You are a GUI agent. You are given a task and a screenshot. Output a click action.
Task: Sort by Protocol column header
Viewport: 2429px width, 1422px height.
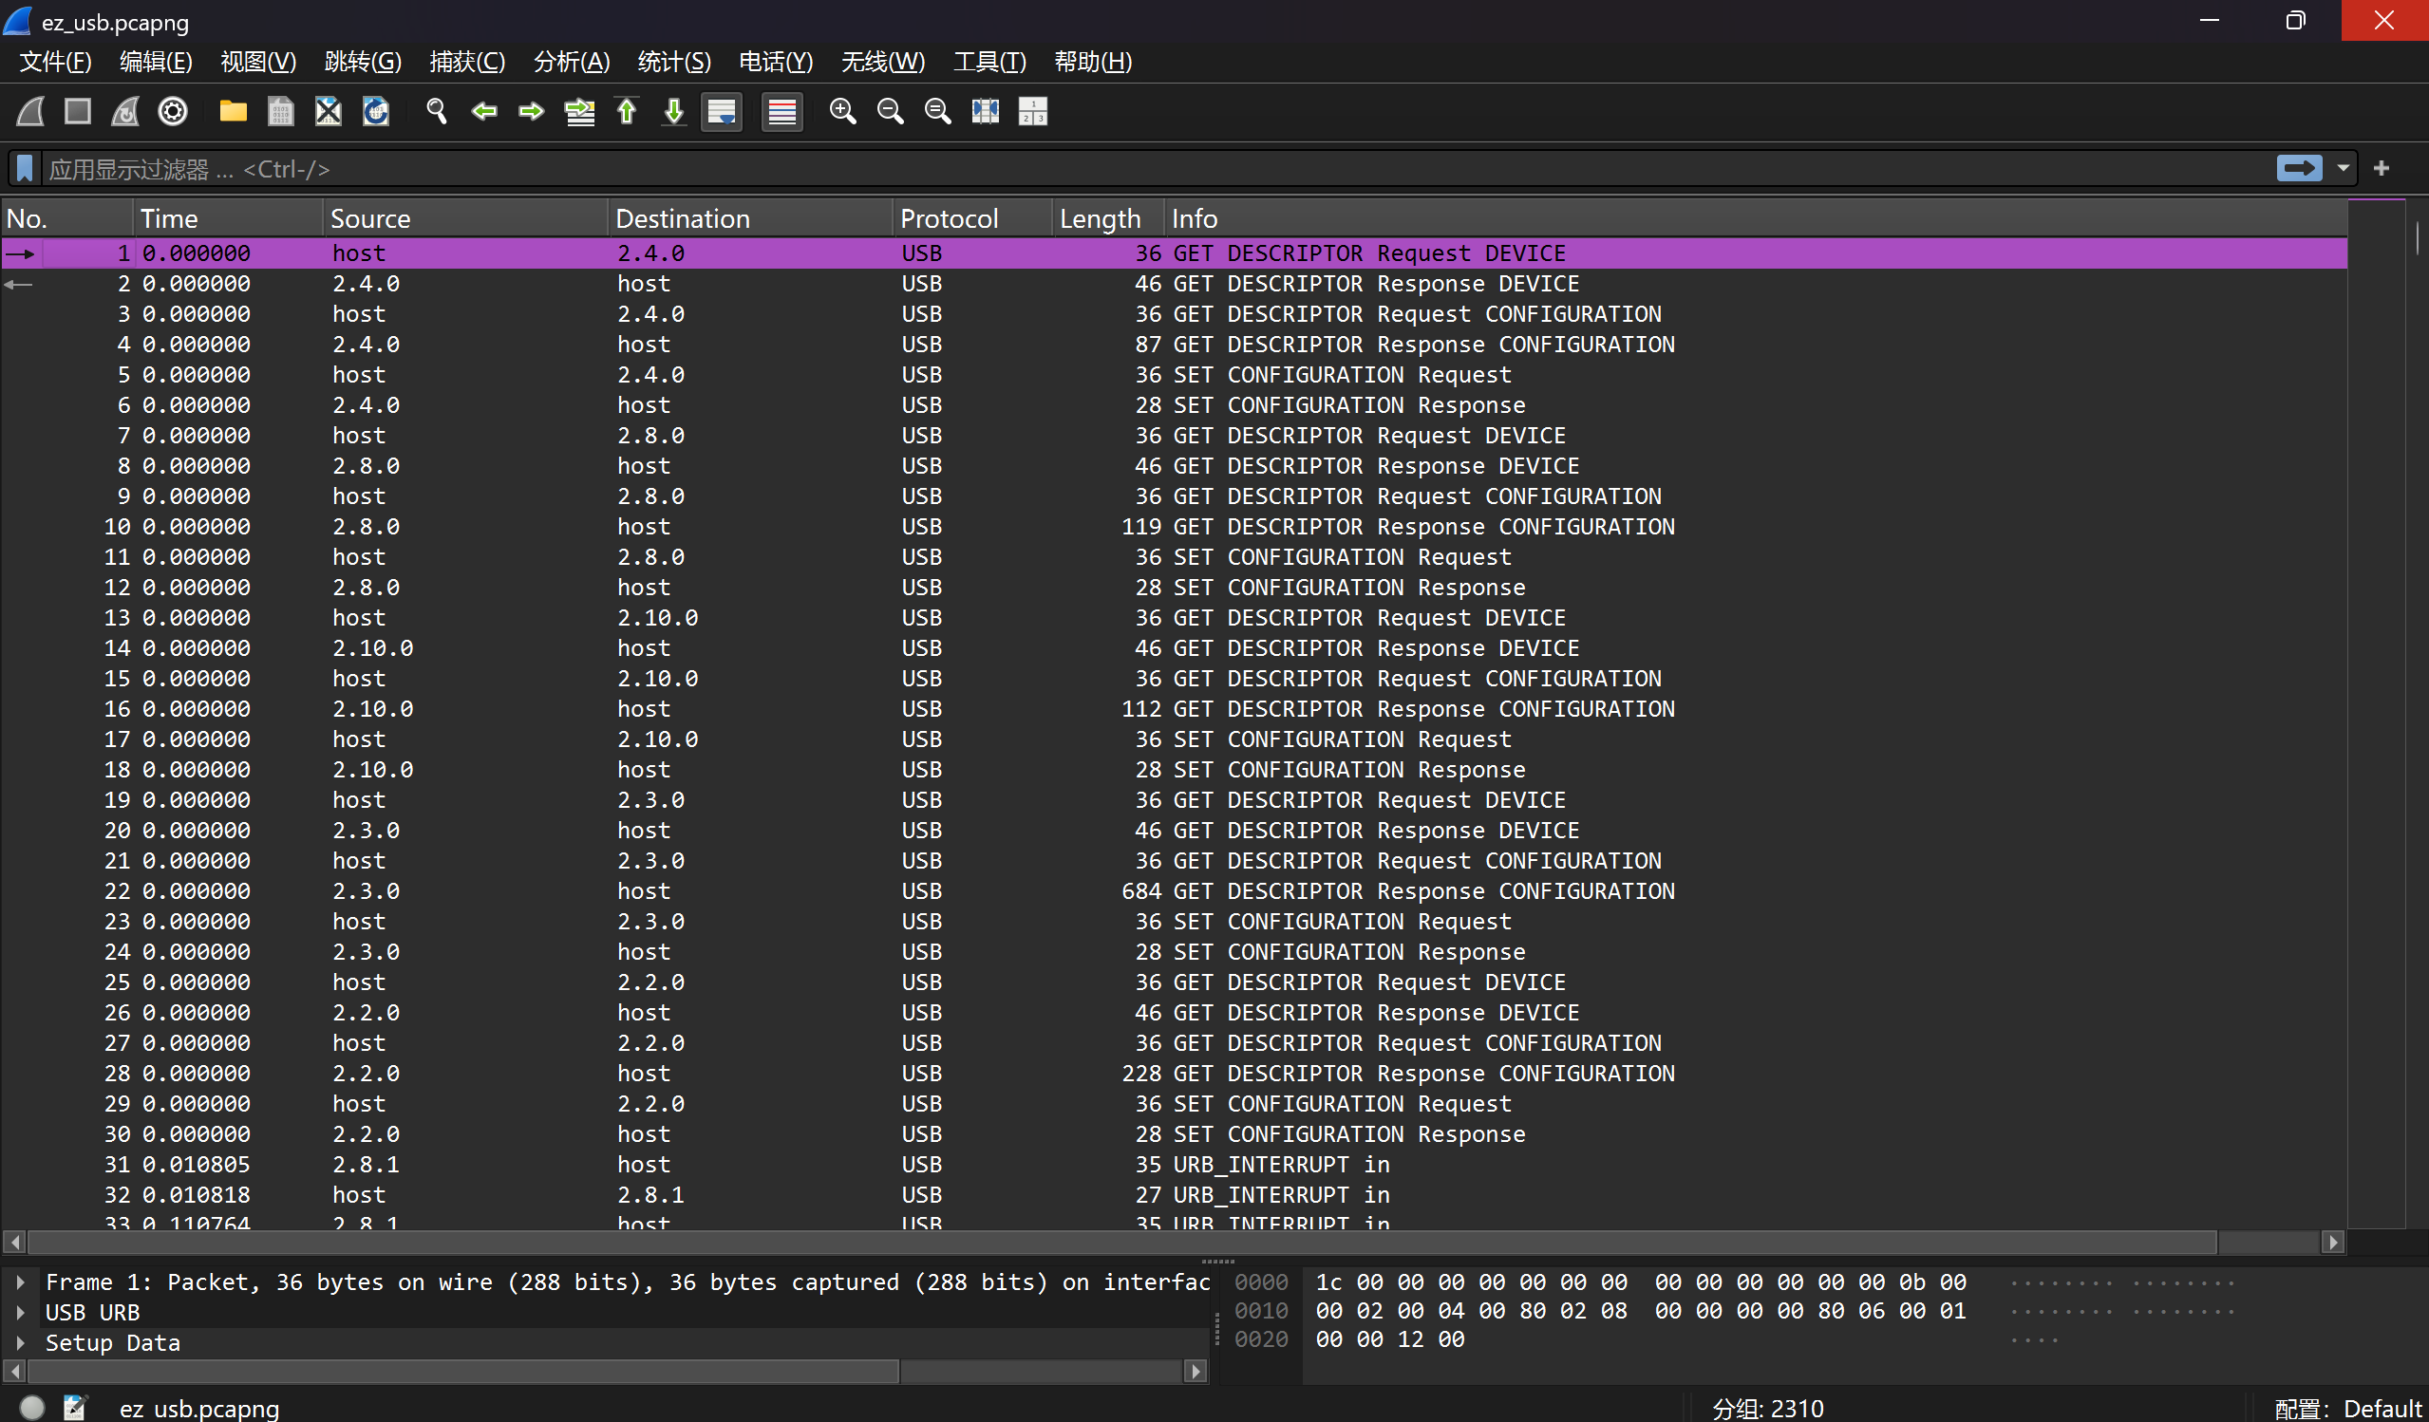click(949, 218)
